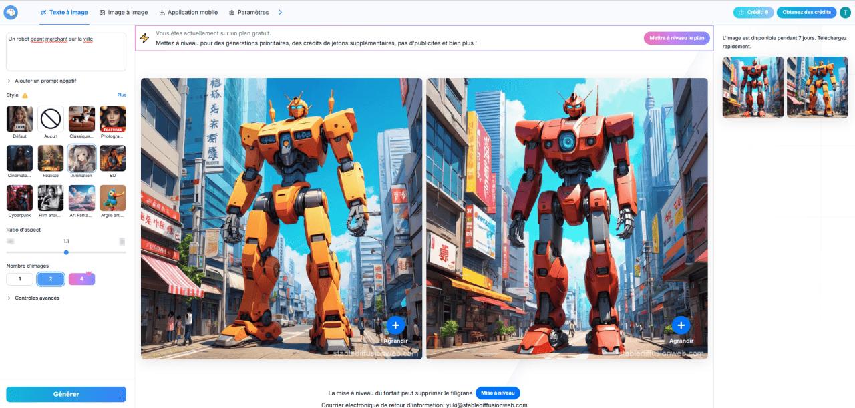Viewport: 855px width, 408px height.
Task: Select the Animation style thumbnail
Action: [81, 158]
